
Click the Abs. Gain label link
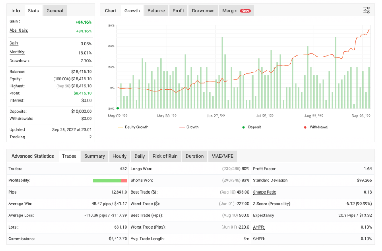18,31
